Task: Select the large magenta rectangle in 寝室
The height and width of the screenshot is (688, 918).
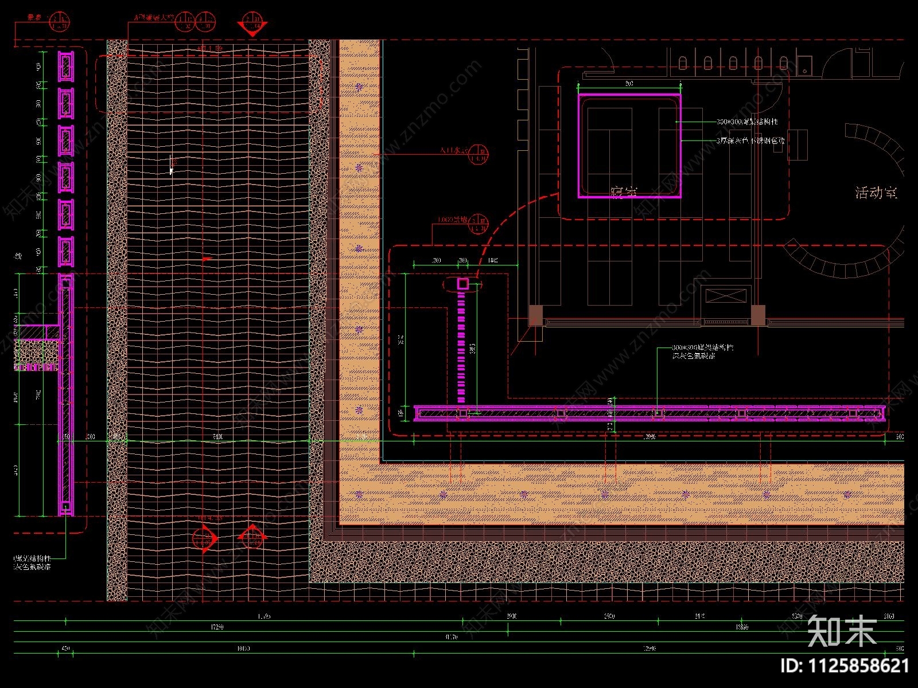Action: pos(629,146)
